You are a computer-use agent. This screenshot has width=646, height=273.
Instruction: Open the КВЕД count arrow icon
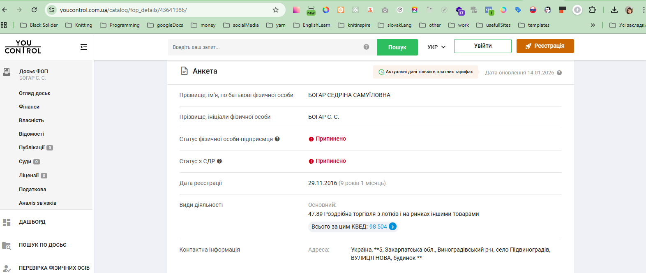393,227
